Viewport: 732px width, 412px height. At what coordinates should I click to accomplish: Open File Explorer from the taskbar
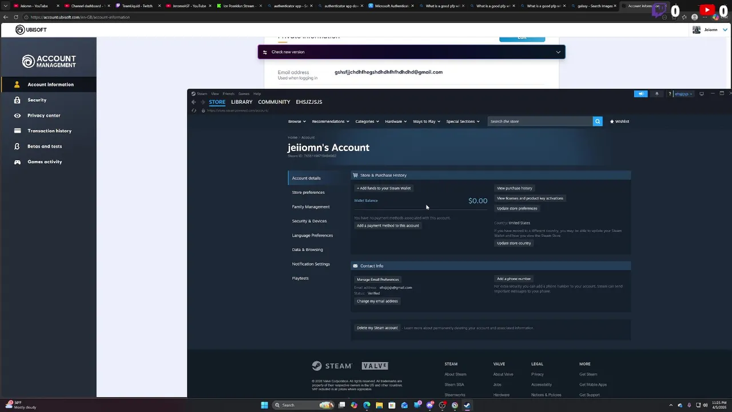tap(379, 405)
